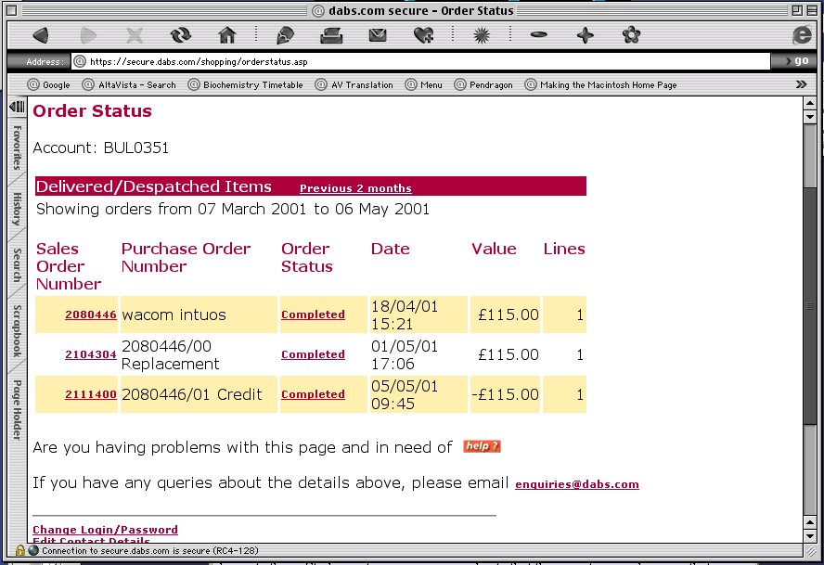Image resolution: width=824 pixels, height=565 pixels.
Task: Make text smaller with minus icon
Action: pyautogui.click(x=538, y=34)
